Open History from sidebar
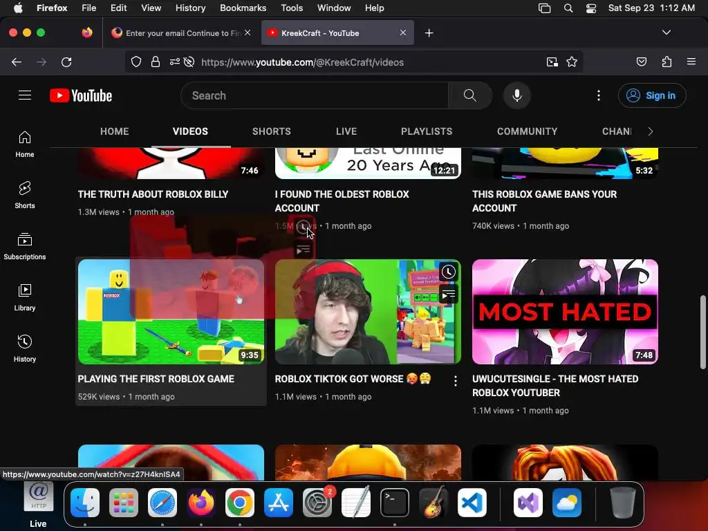Image resolution: width=708 pixels, height=531 pixels. (25, 348)
